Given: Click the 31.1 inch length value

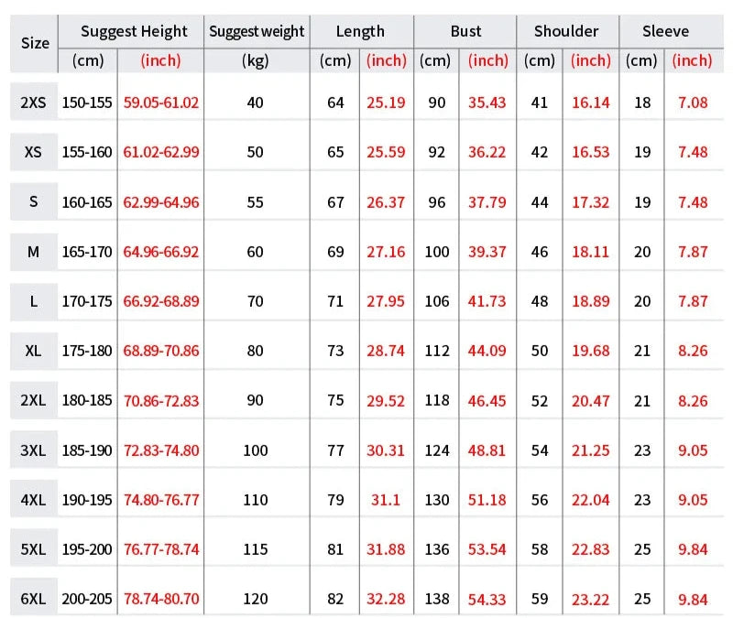Looking at the screenshot, I should coord(386,500).
